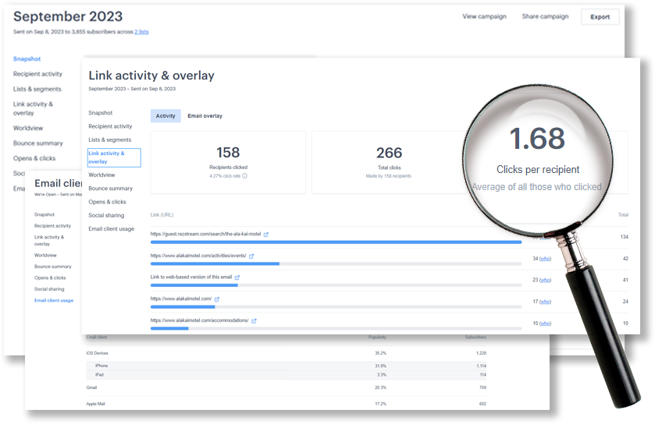Viewport: 655px width, 424px height.
Task: Select Recipient activity in September 2023 sidebar
Action: (x=37, y=74)
